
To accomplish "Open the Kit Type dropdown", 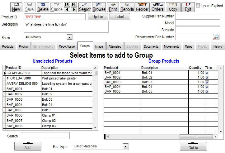I will click(125, 146).
